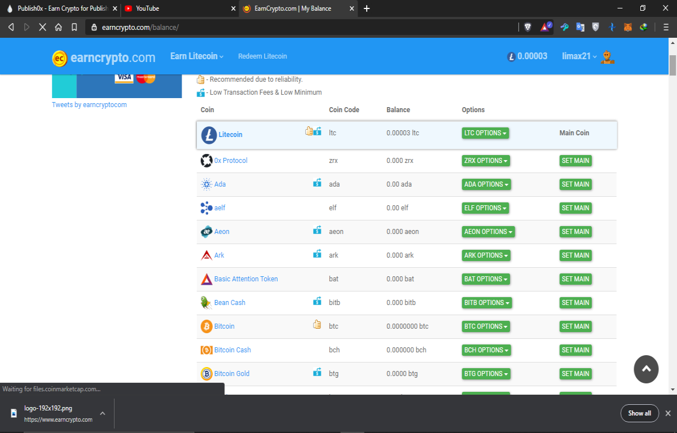The height and width of the screenshot is (433, 677).
Task: Click the 0x Protocol coin logo
Action: [206, 161]
